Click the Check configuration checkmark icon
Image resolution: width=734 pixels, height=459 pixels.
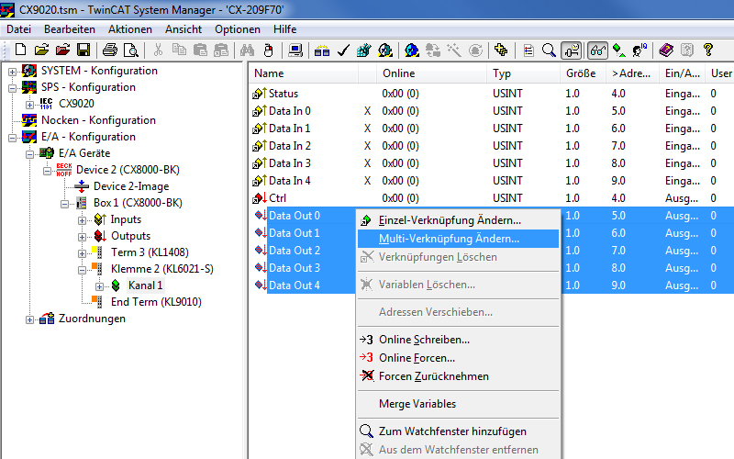pos(343,50)
